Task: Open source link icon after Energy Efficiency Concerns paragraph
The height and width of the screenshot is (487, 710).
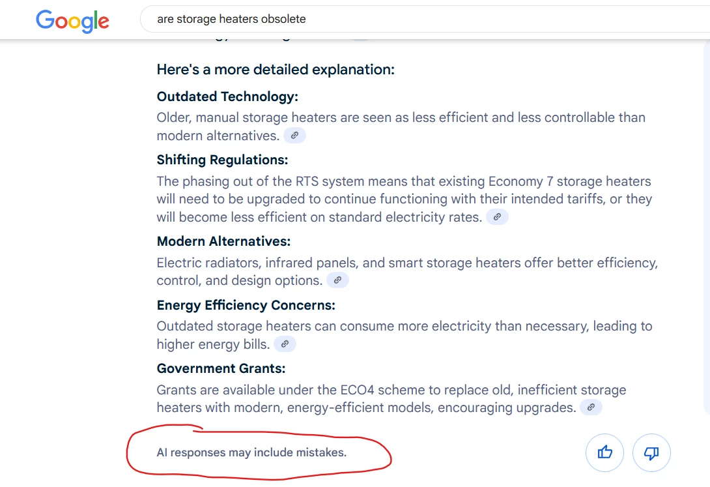Action: click(x=285, y=344)
